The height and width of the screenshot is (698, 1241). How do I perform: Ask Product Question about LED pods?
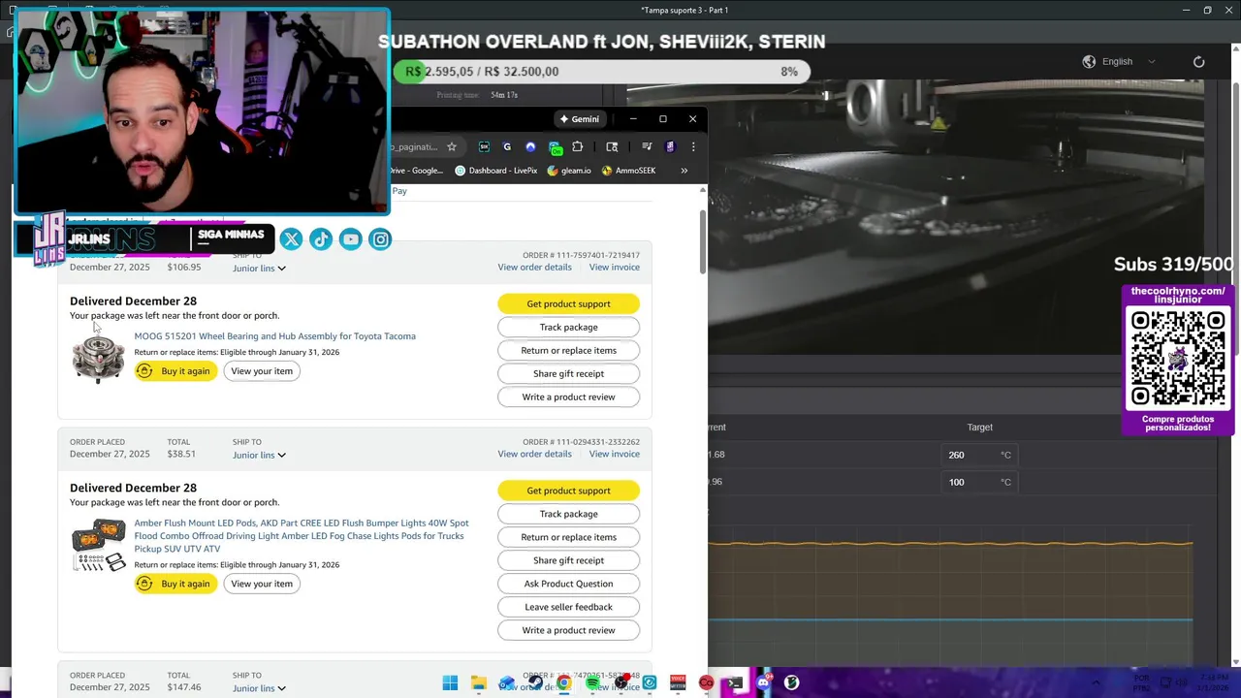click(568, 584)
